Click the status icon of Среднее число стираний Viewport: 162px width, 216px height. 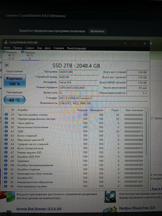[x=6, y=144]
